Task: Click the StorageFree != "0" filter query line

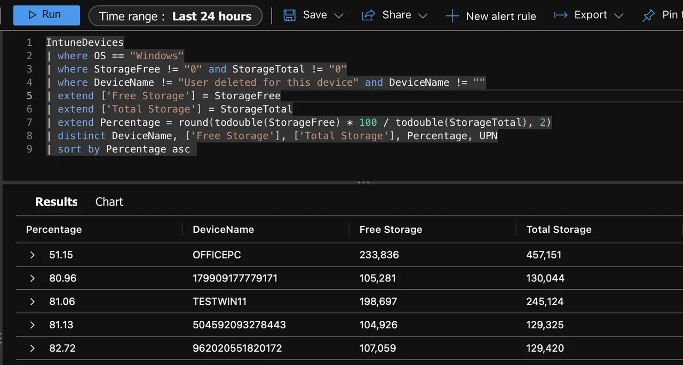Action: [x=196, y=69]
